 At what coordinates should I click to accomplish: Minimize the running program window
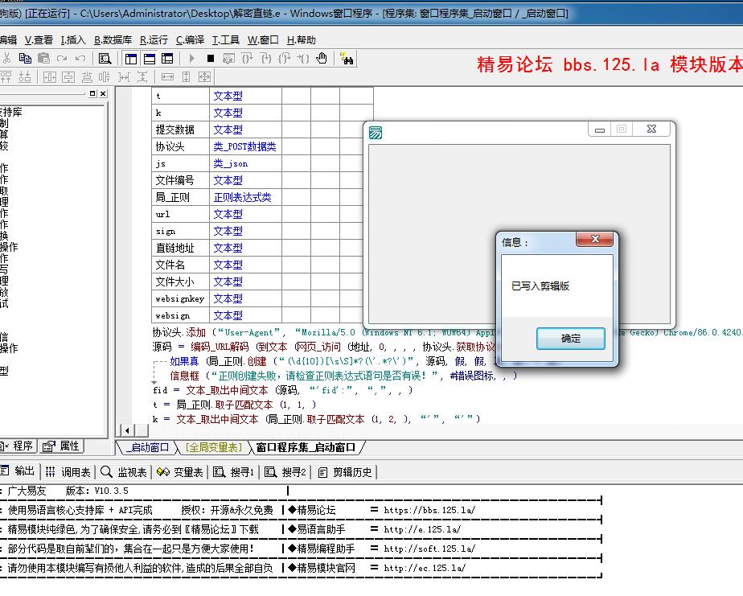tap(599, 129)
